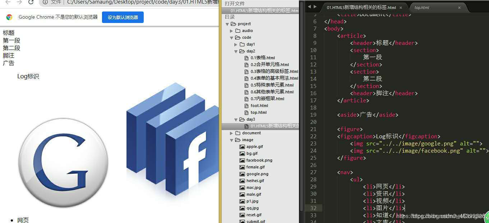Viewport: 489px width, 223px height.
Task: Open bg.gif in image folder
Action: tap(252, 153)
